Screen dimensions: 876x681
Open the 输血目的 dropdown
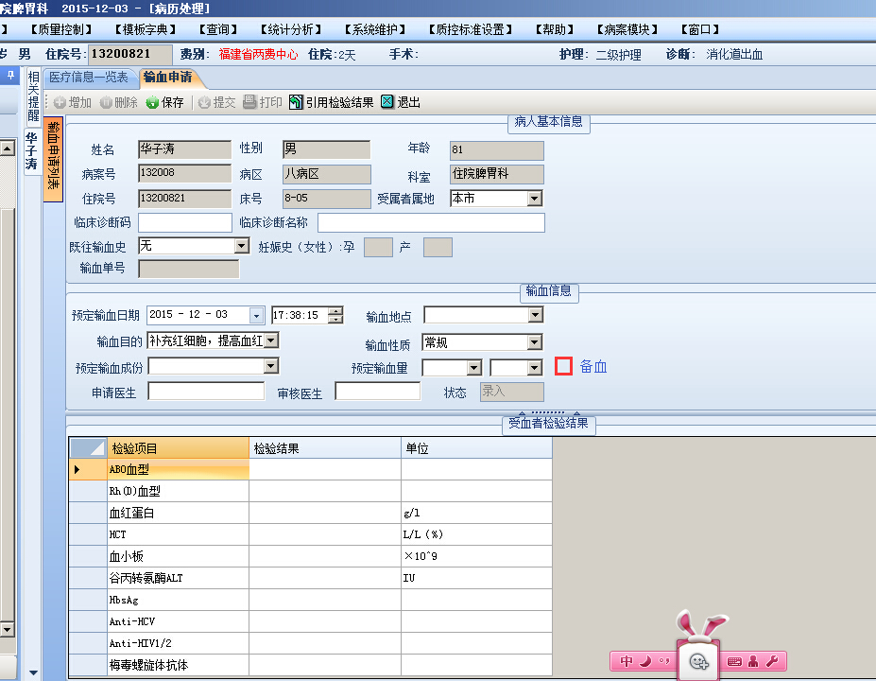tap(271, 340)
